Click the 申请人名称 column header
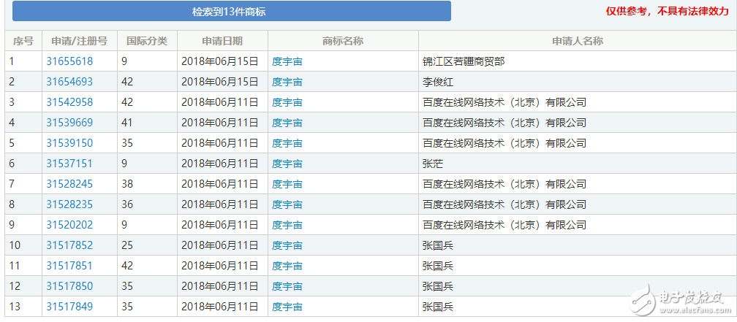Screen dimensions: 737x322 (x=577, y=41)
